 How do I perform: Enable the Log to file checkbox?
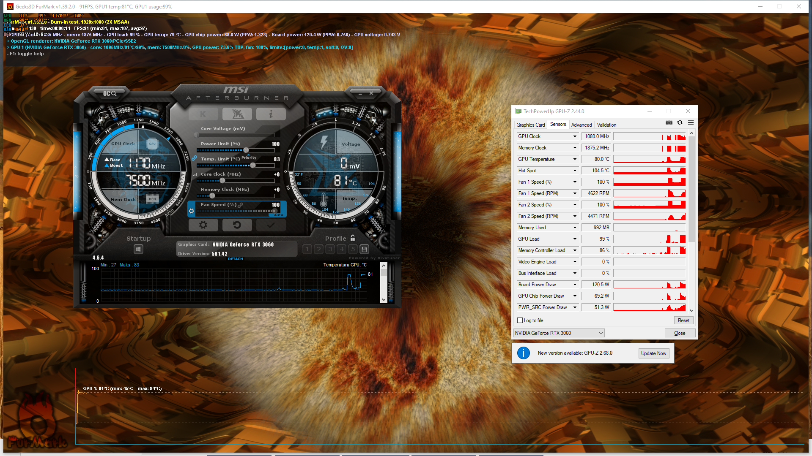pos(520,320)
